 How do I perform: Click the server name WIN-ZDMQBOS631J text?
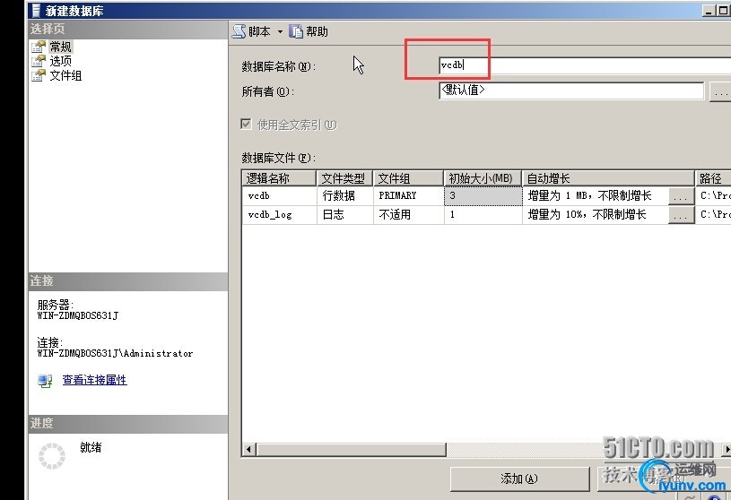[x=77, y=315]
